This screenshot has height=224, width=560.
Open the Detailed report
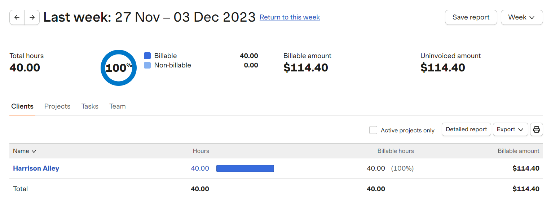pos(466,129)
